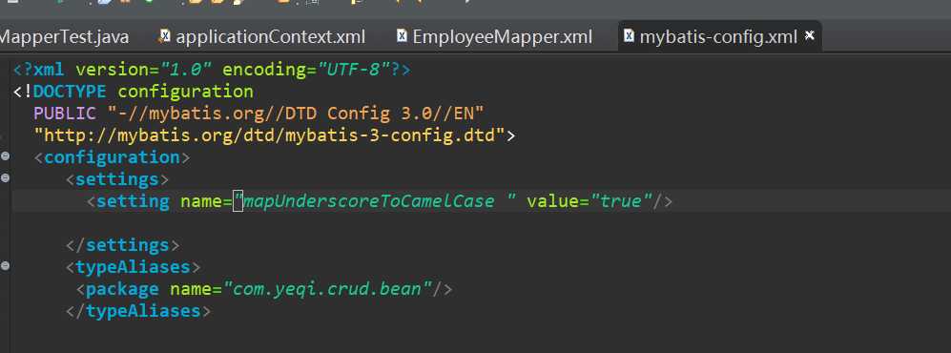Collapse the typeAliases element fold marker
This screenshot has height=353, width=951.
click(6, 265)
